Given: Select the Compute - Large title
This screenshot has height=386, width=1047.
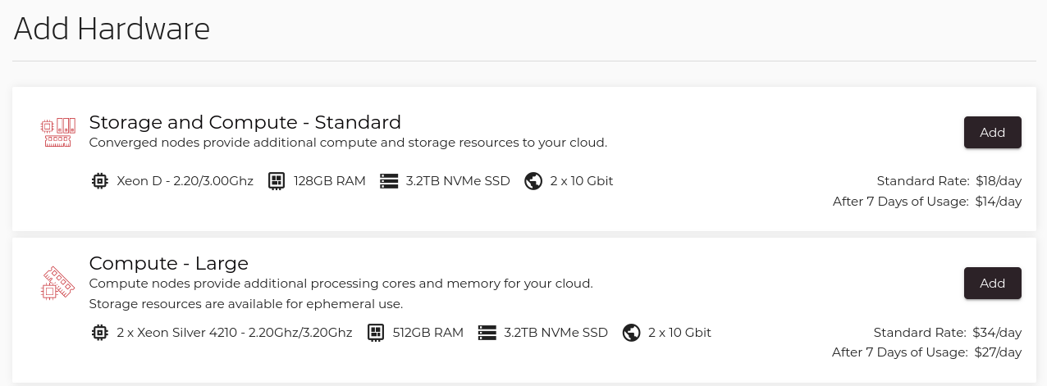Looking at the screenshot, I should 168,263.
